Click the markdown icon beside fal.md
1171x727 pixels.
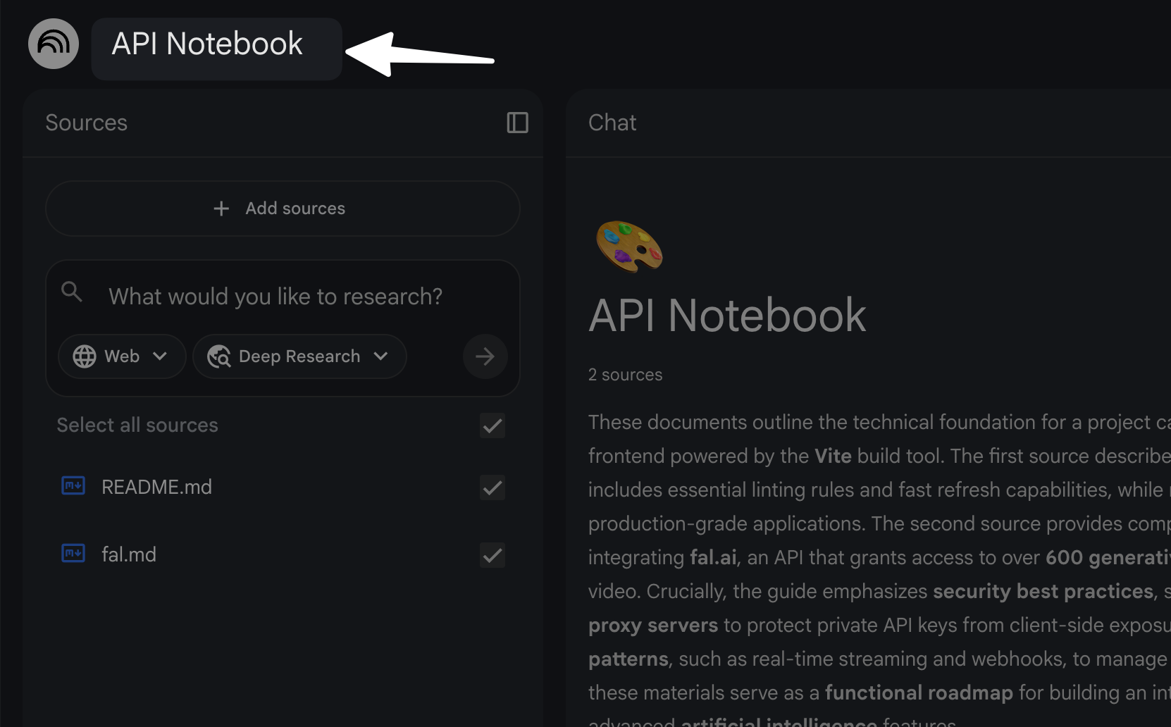click(x=73, y=553)
